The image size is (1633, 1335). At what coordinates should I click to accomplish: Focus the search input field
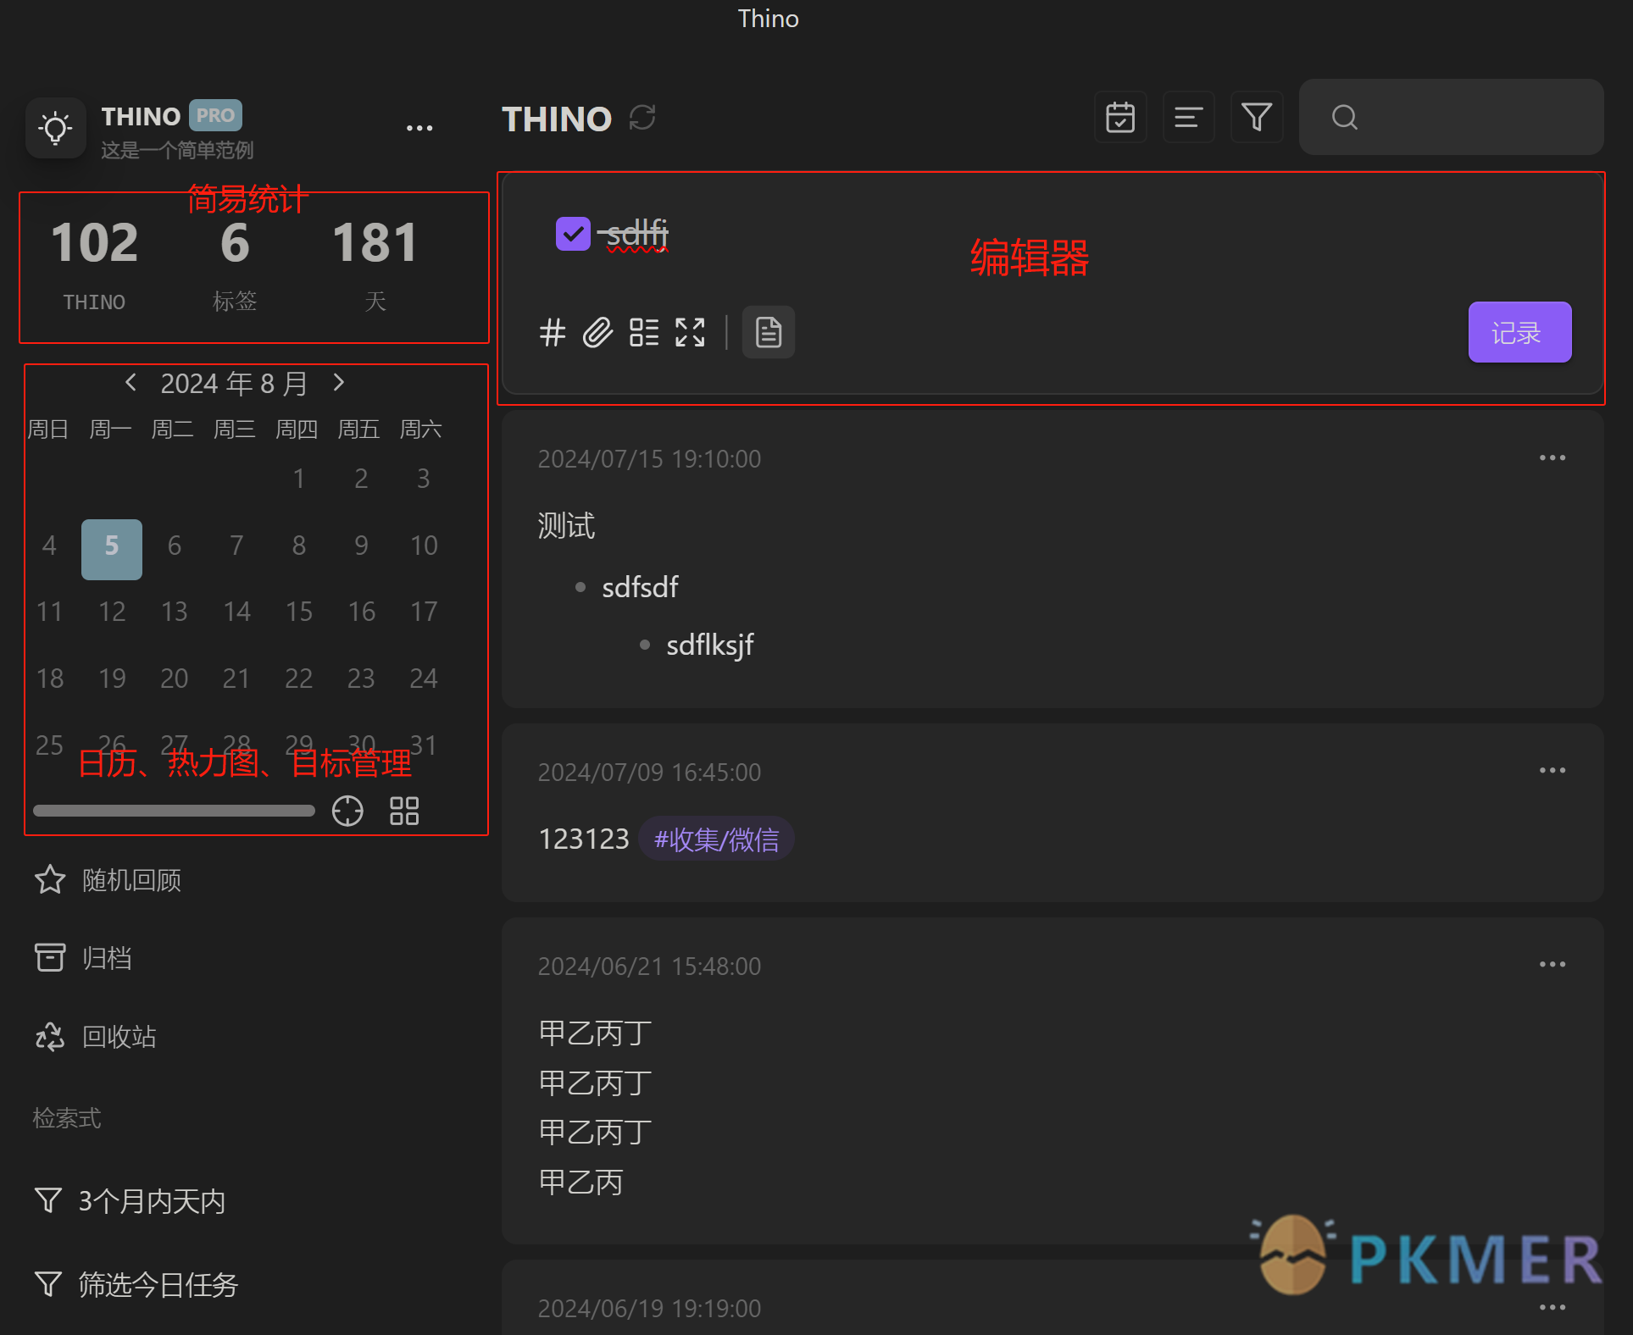[x=1451, y=117]
